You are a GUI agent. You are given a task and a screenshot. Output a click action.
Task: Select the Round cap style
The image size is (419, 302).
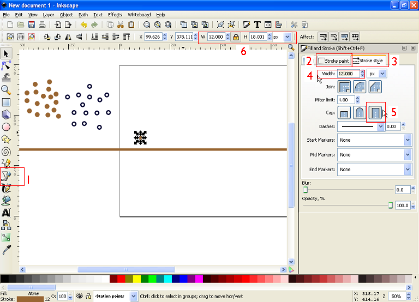coord(360,112)
